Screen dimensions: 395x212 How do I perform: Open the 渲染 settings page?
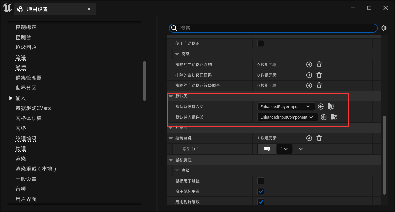[x=21, y=159]
